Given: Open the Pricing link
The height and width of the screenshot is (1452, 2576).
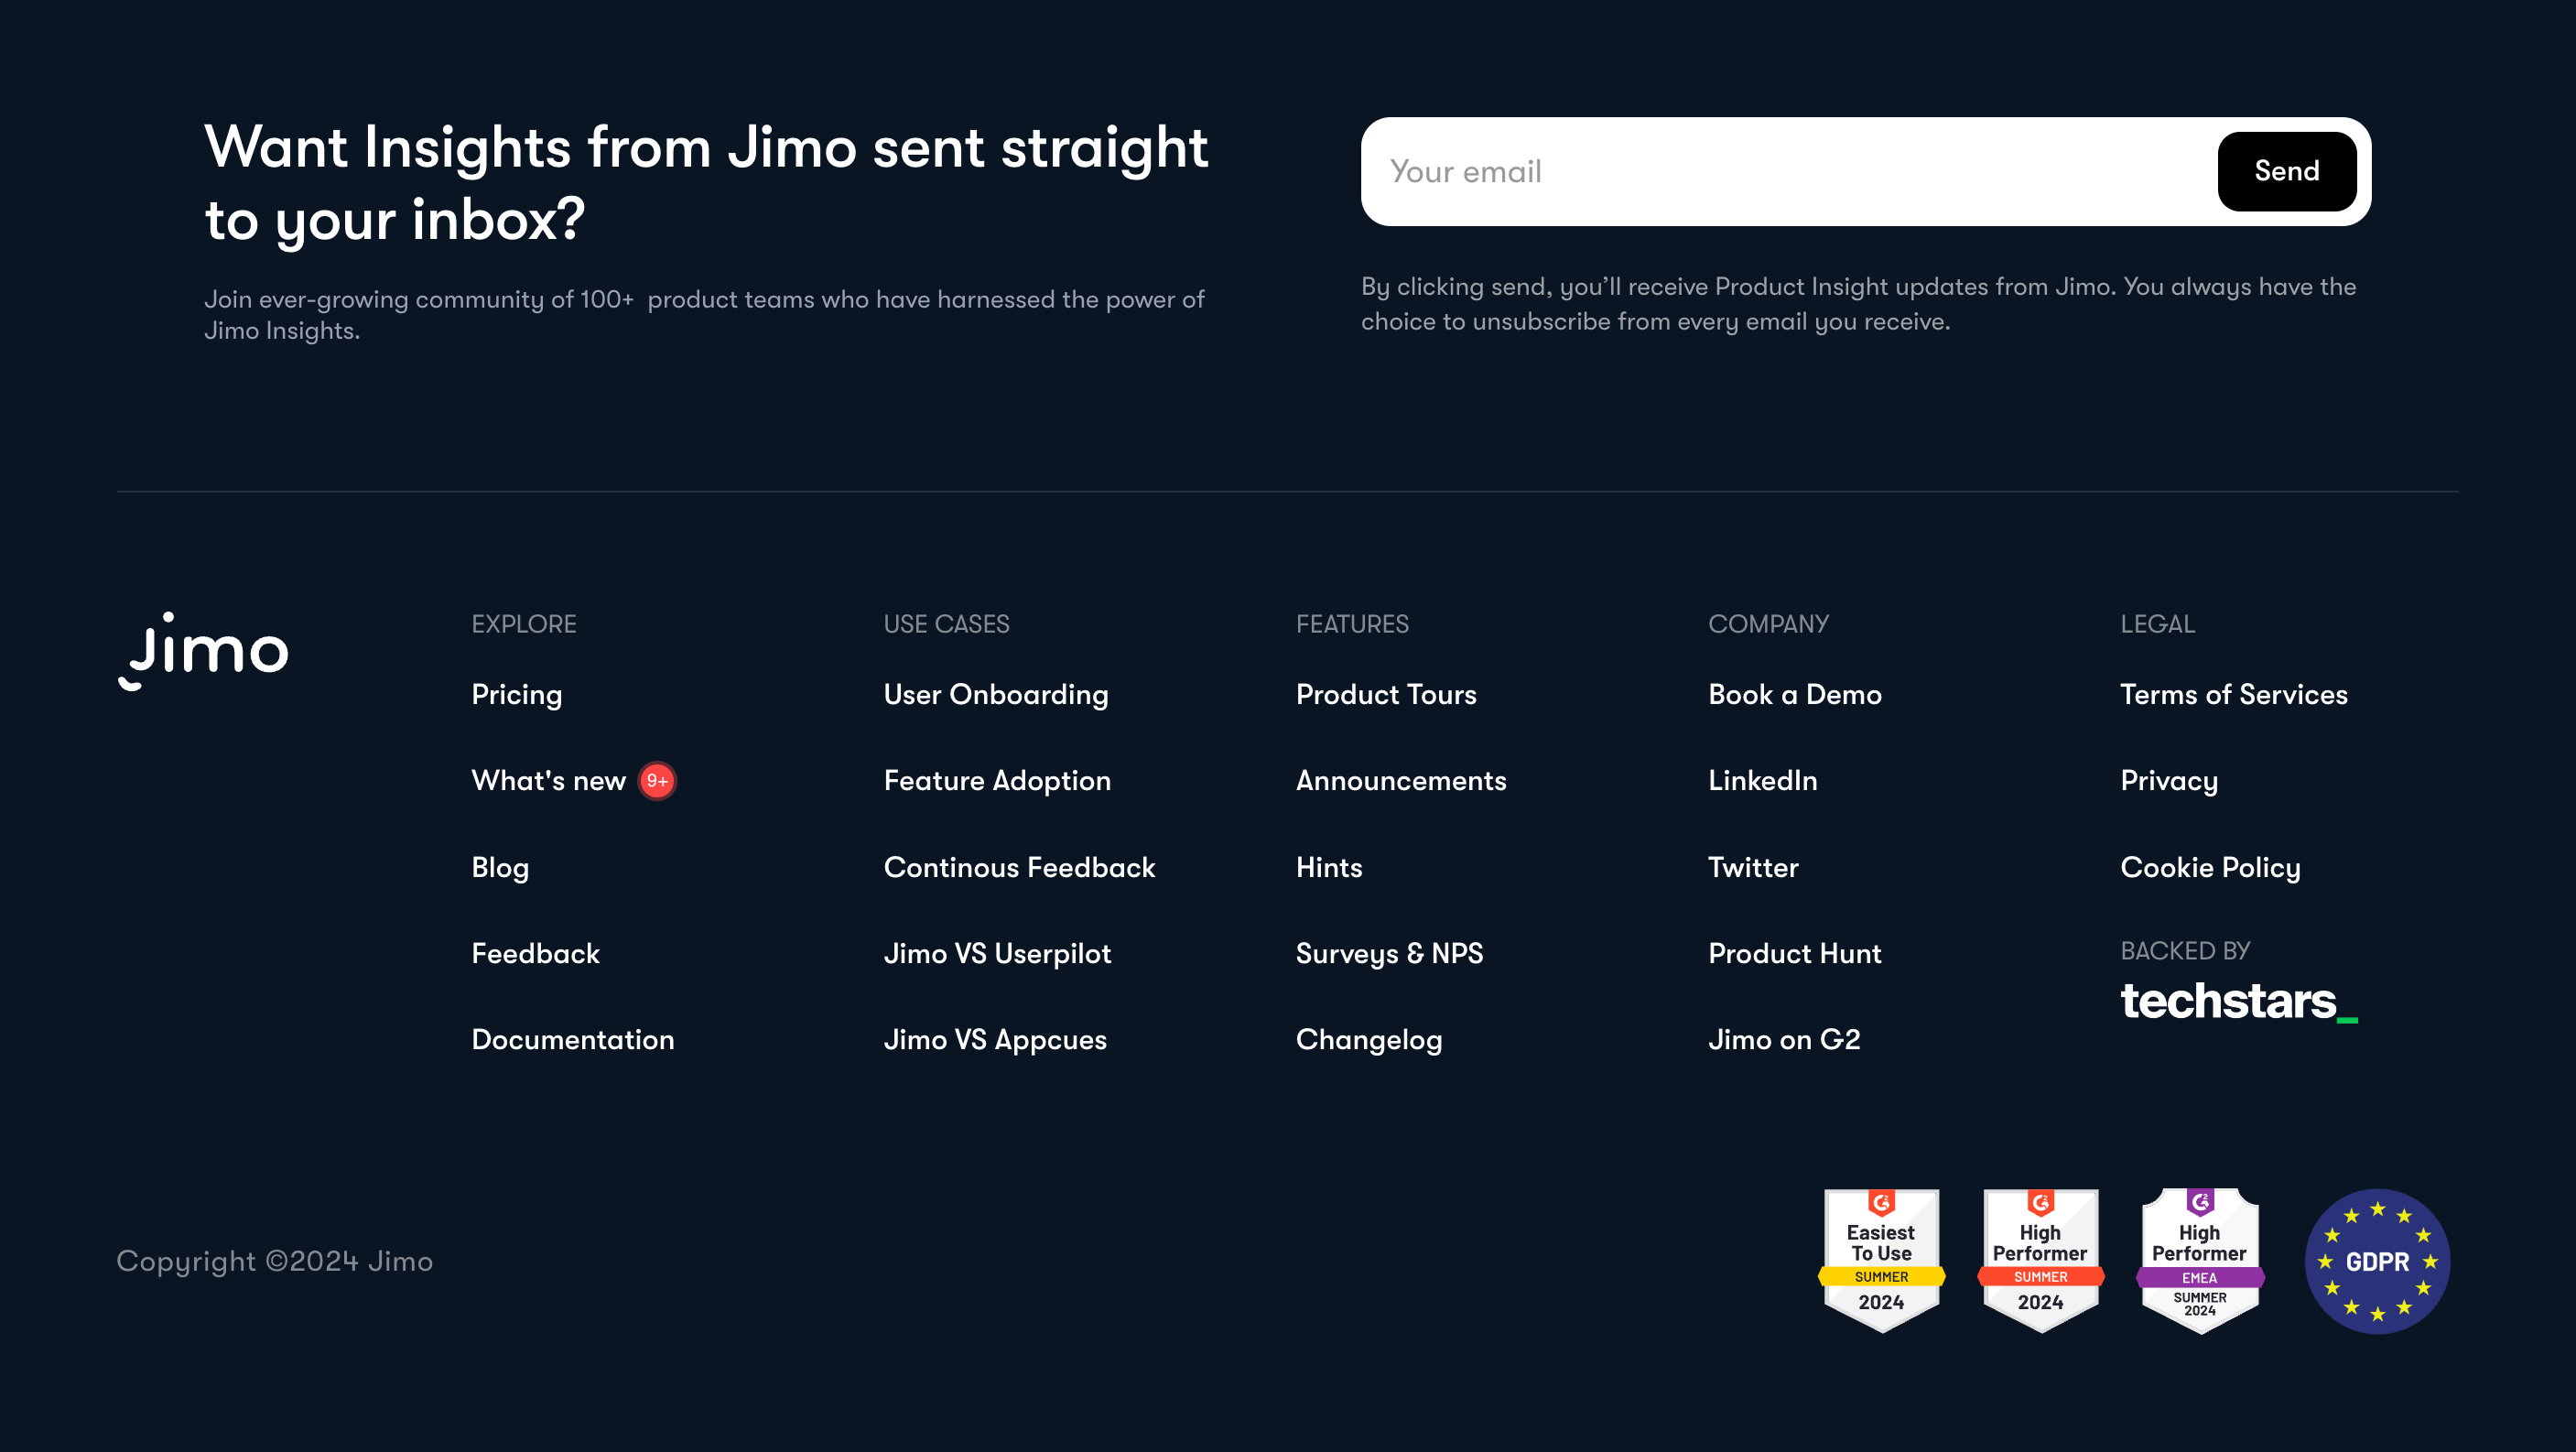Looking at the screenshot, I should 517,695.
